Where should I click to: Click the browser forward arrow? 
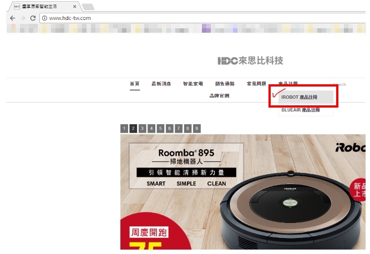point(23,18)
